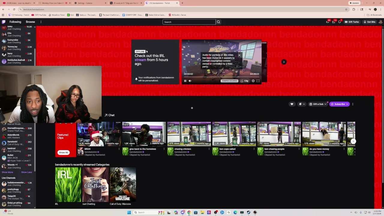Open a new browser tab
This screenshot has width=384, height=216.
[182, 3]
